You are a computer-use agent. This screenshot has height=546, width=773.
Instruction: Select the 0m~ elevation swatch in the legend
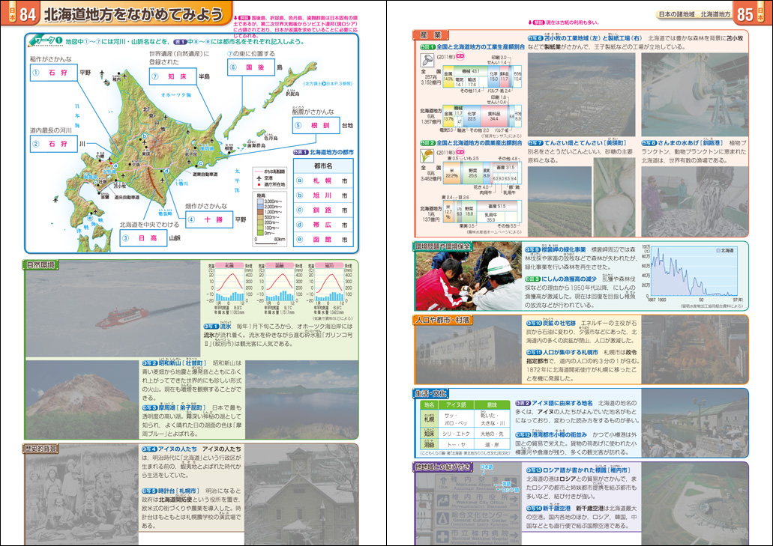[260, 233]
